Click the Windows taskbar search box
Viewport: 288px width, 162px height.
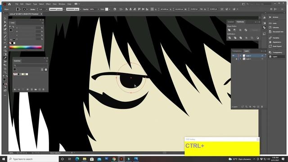pyautogui.click(x=33, y=159)
